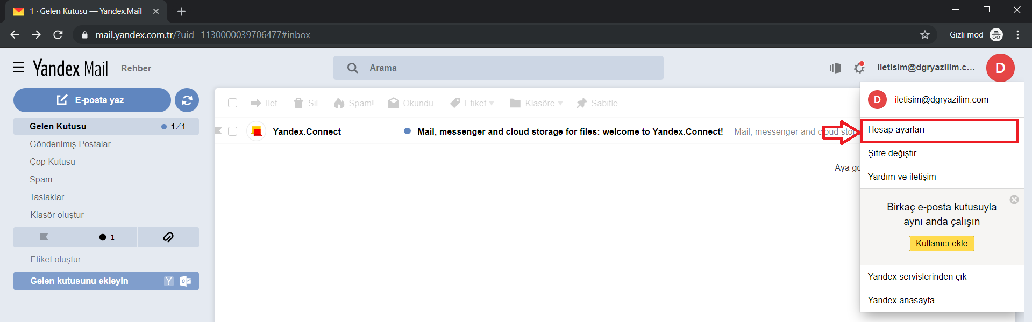Screen dimensions: 1032x322
Task: Close the add-user promo with X icon
Action: coord(1014,200)
